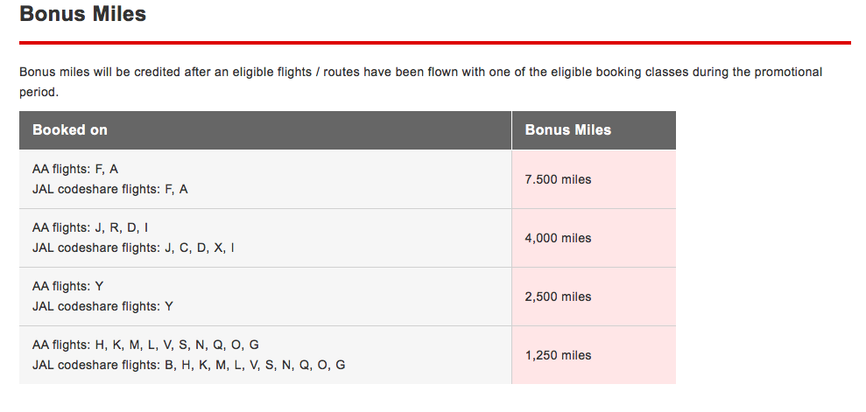The image size is (866, 412).
Task: Click the 1,250 miles cell
Action: tap(594, 355)
